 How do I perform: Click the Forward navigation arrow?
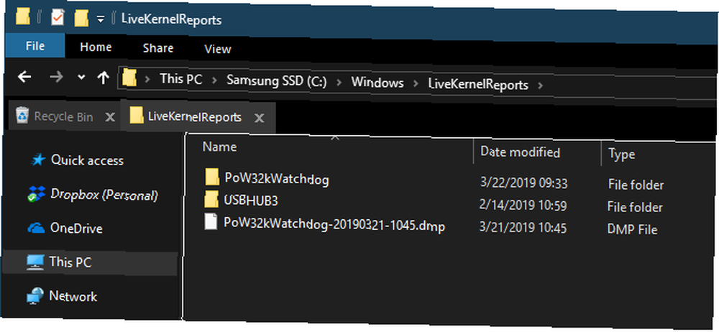56,77
